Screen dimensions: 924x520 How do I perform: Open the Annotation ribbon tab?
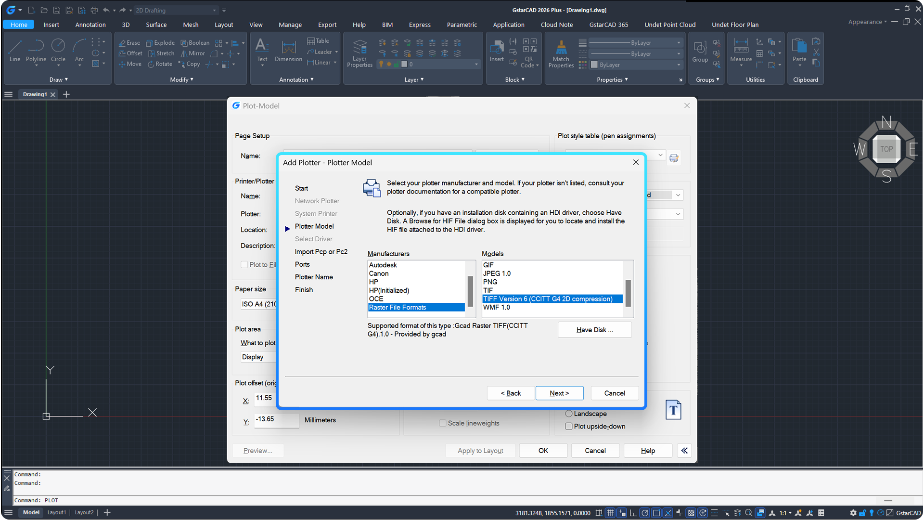point(90,25)
